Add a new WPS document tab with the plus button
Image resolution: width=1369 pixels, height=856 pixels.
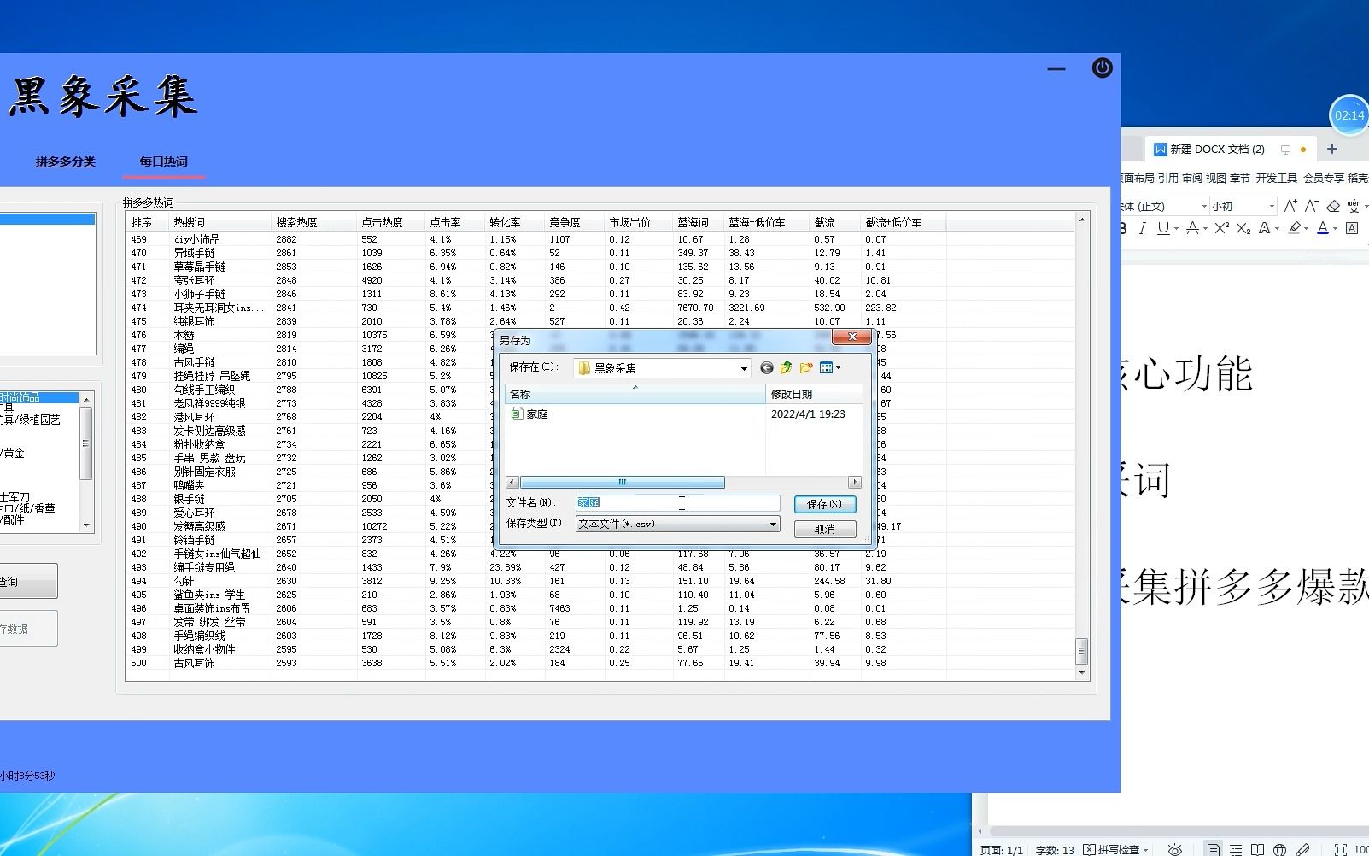coord(1331,149)
